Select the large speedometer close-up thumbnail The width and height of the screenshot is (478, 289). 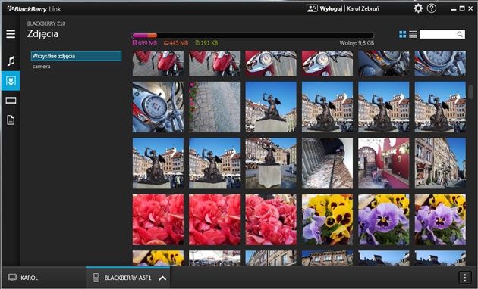point(159,107)
